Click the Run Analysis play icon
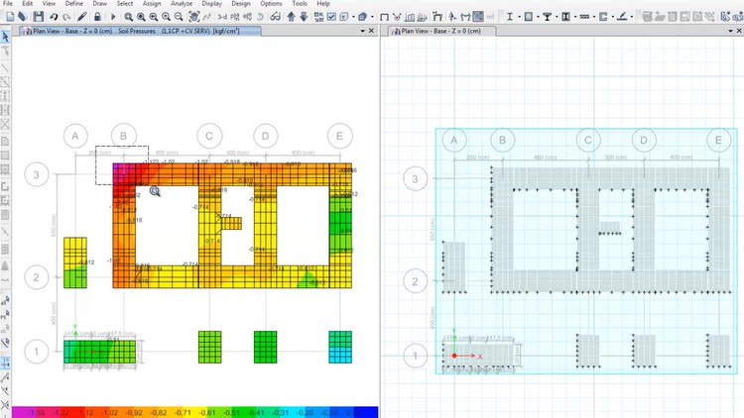 [x=112, y=17]
